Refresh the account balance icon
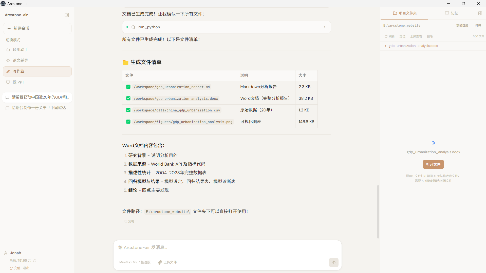 tap(35, 261)
